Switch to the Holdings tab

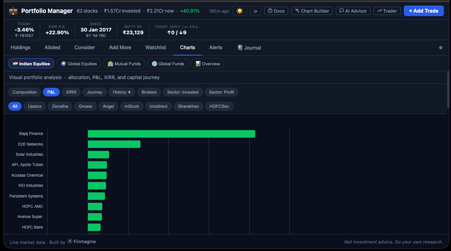coord(20,48)
